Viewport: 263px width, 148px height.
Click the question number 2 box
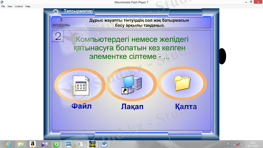pyautogui.click(x=58, y=37)
